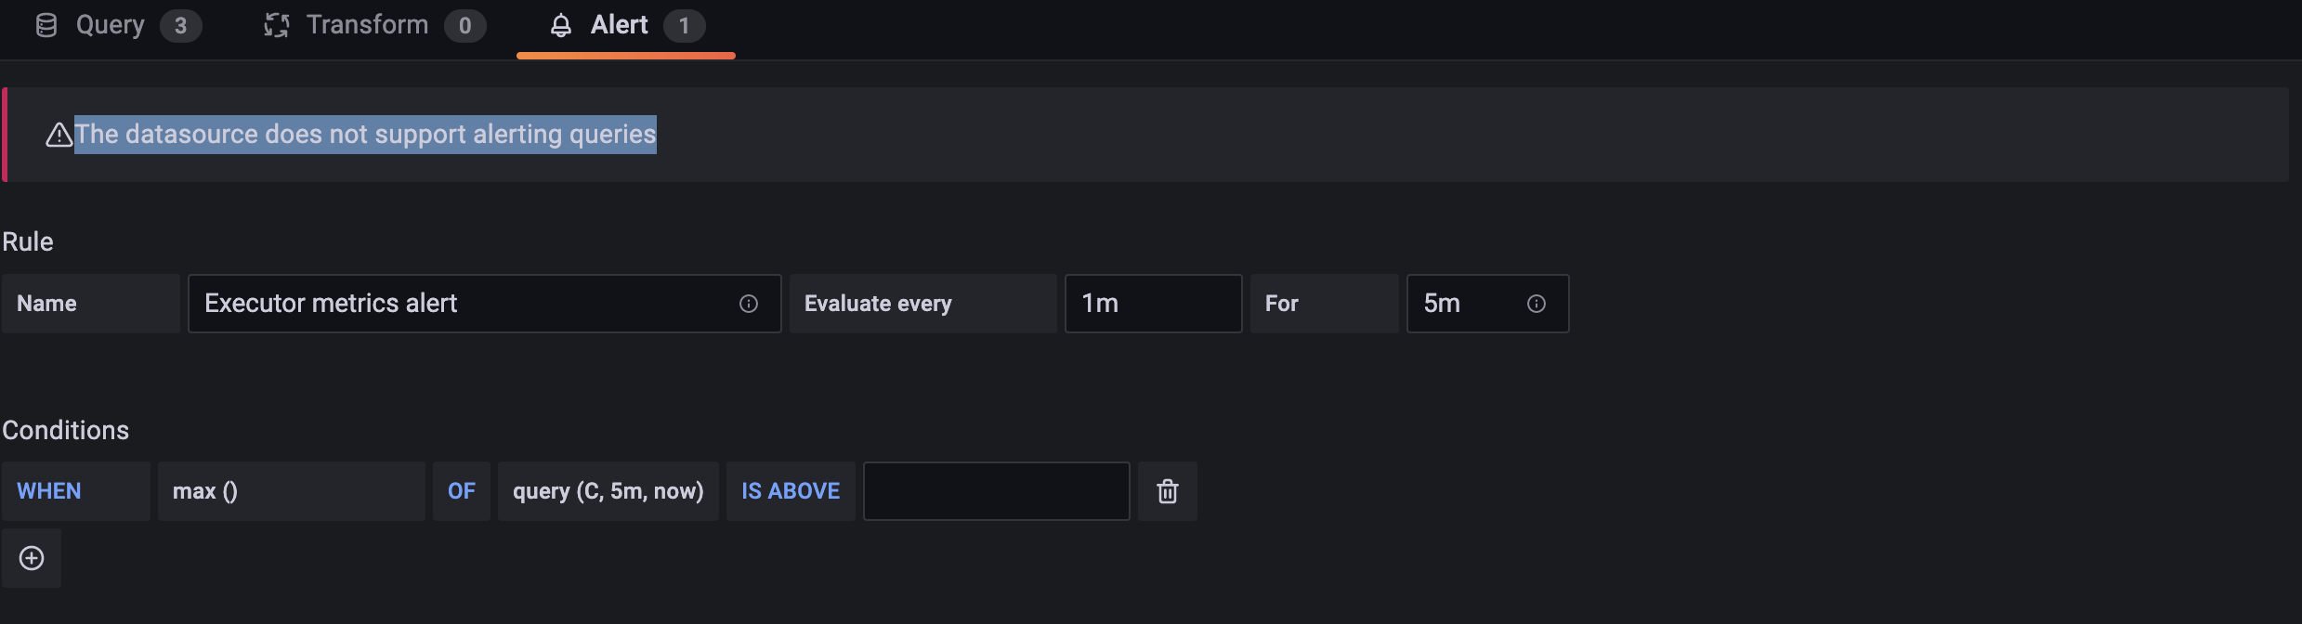Screen dimensions: 2302x624
Task: Open the WHEN condition operator dropdown
Action: [x=76, y=491]
